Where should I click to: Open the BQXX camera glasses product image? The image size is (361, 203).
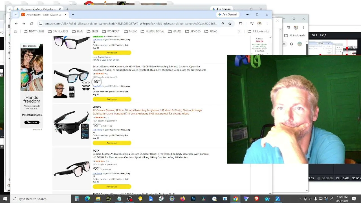pyautogui.click(x=71, y=169)
